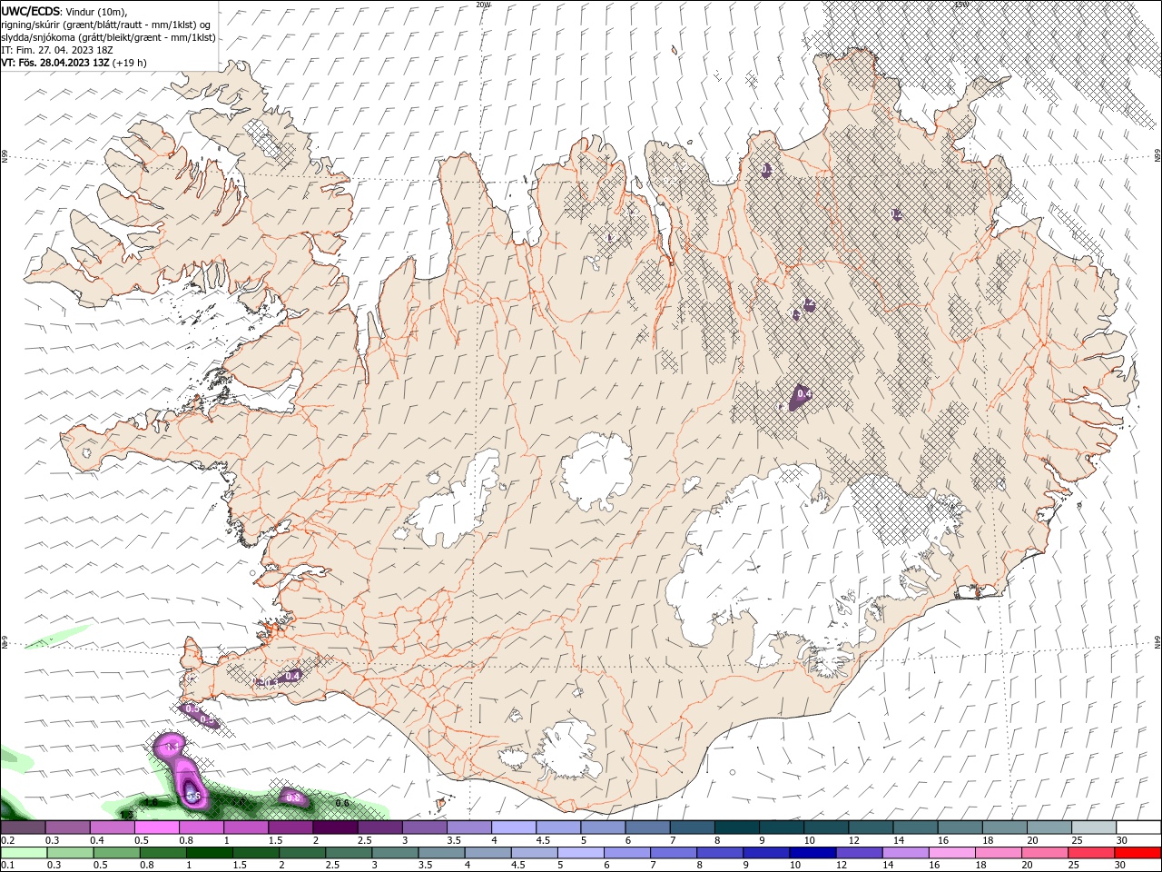Viewport: 1162px width, 872px height.
Task: Pick the upper legend swatch starting at 0.4
Action: 112,828
